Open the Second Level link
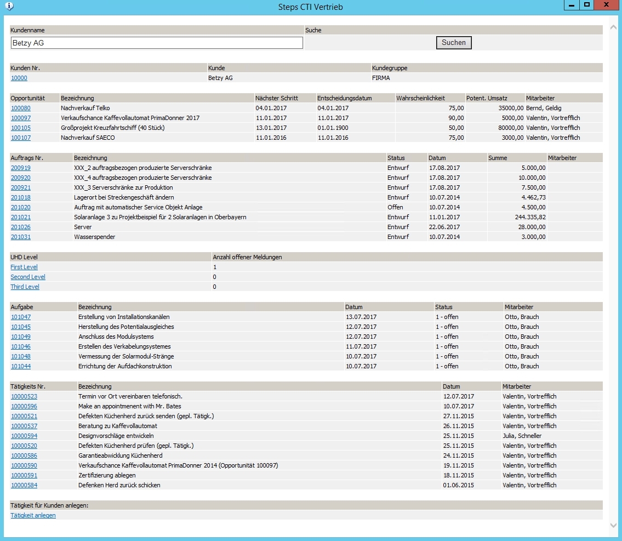622x541 pixels. (28, 277)
